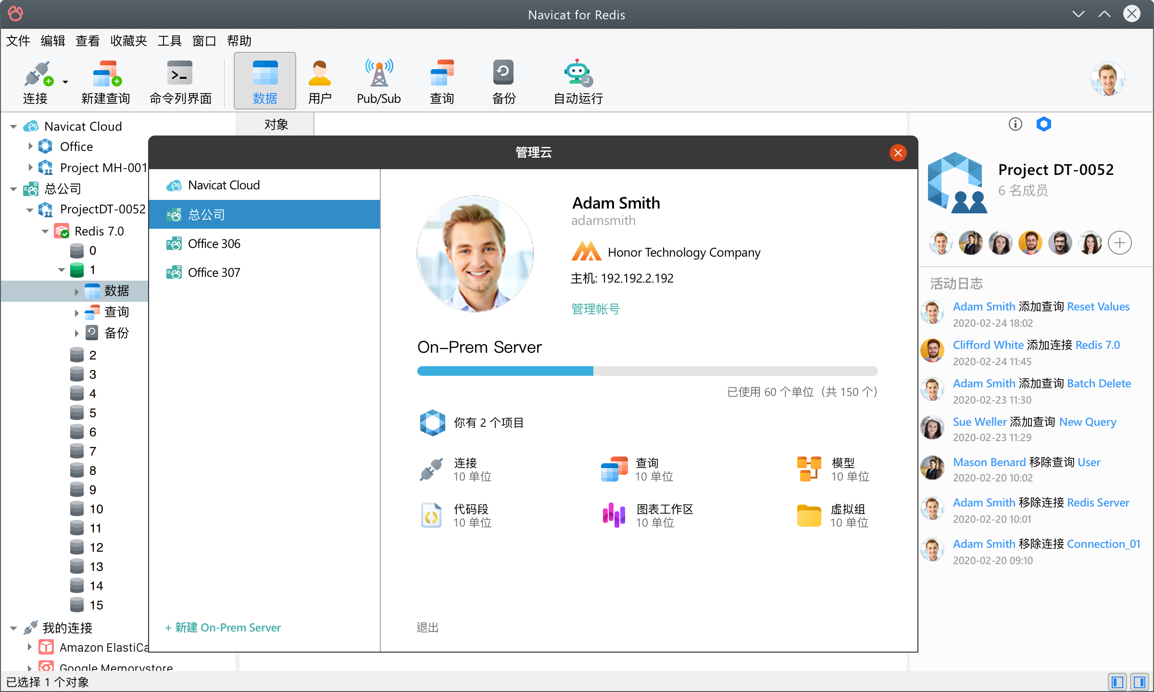The image size is (1154, 692).
Task: Click the 你有 2 个项目 hexagon icon
Action: (432, 423)
